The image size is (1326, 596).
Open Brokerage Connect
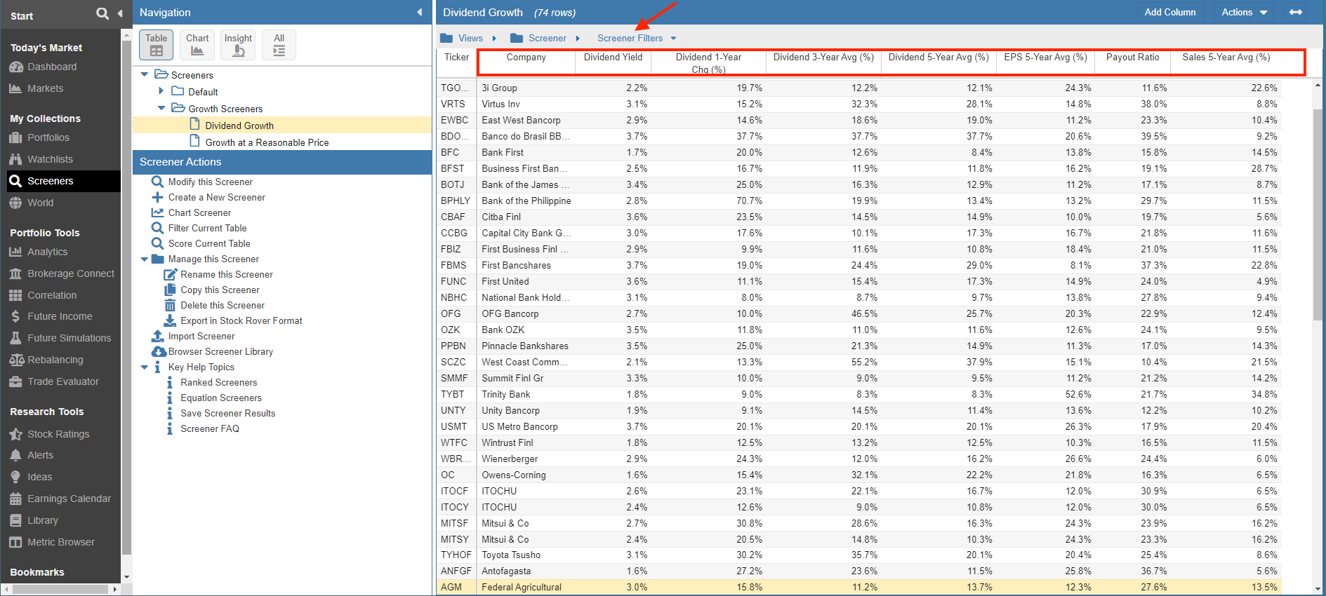coord(70,273)
